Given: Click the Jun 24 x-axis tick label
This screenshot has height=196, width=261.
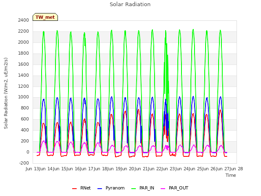Looking at the screenshot, I should click(183, 169).
